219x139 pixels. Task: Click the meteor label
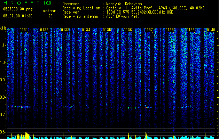49,11
